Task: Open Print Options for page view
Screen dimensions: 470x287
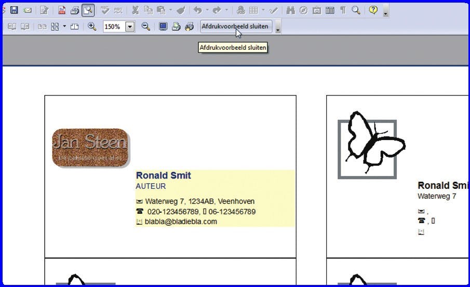Action: click(189, 26)
